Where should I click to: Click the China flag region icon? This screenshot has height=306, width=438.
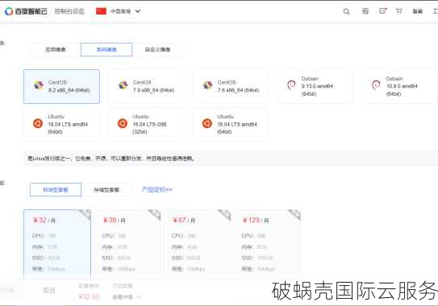pyautogui.click(x=101, y=11)
